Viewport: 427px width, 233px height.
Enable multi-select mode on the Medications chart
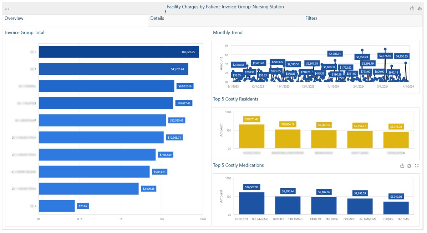(x=409, y=166)
